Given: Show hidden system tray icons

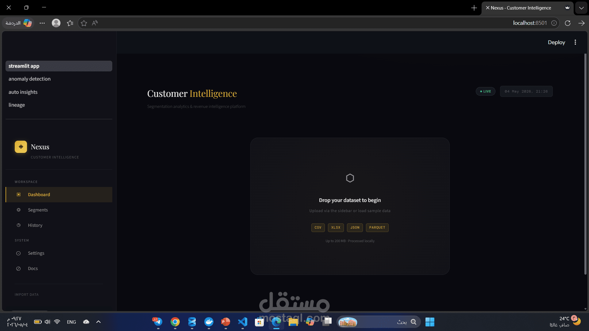Looking at the screenshot, I should point(98,322).
